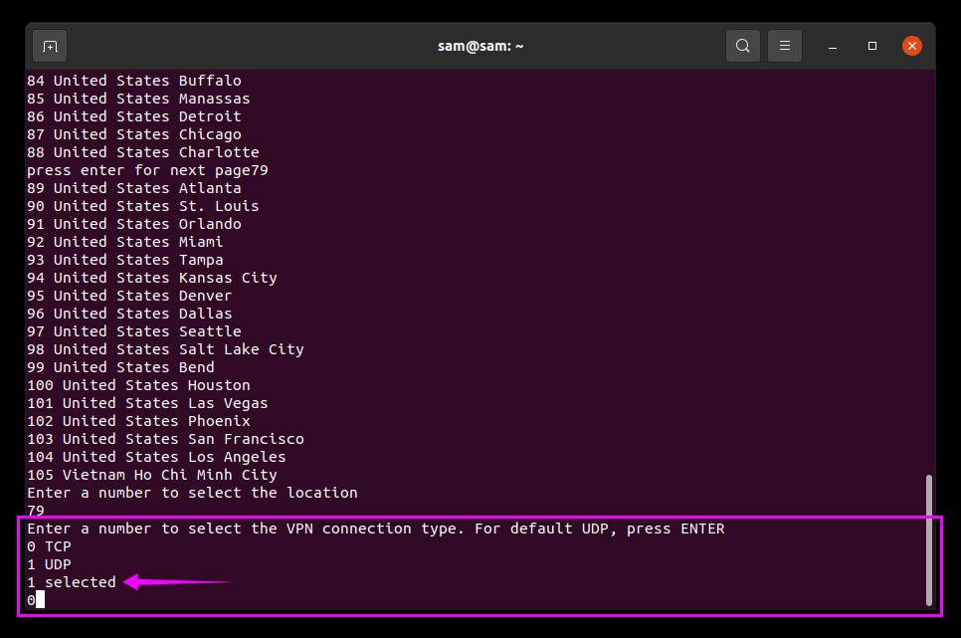This screenshot has width=961, height=638.
Task: Click the 'Enter a number to select the location' line
Action: click(192, 493)
